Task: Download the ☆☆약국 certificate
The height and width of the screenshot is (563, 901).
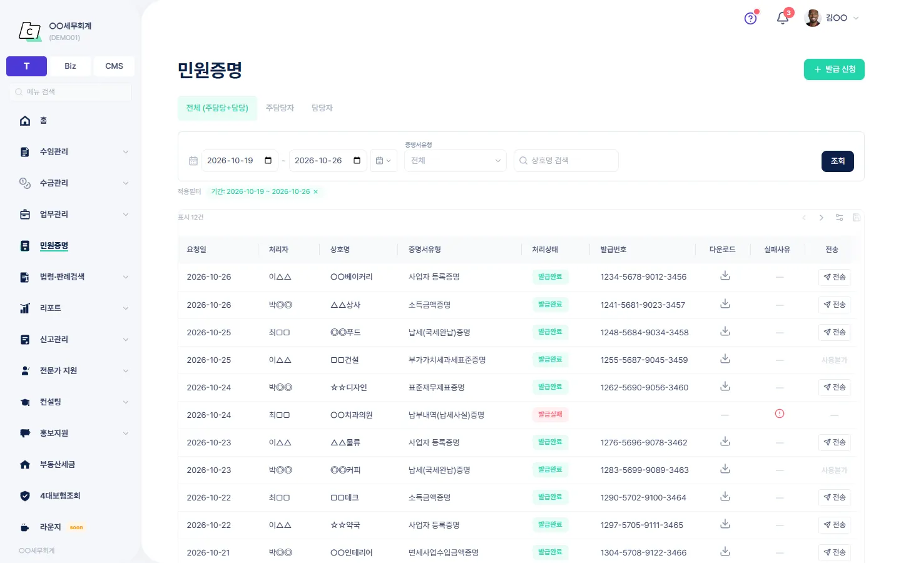Action: (x=725, y=524)
